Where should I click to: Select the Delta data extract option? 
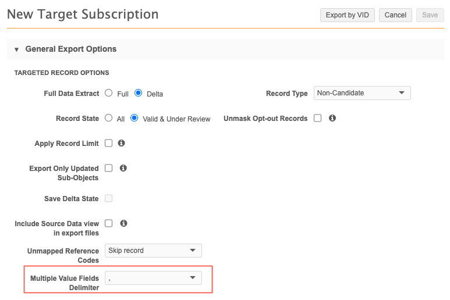point(139,93)
